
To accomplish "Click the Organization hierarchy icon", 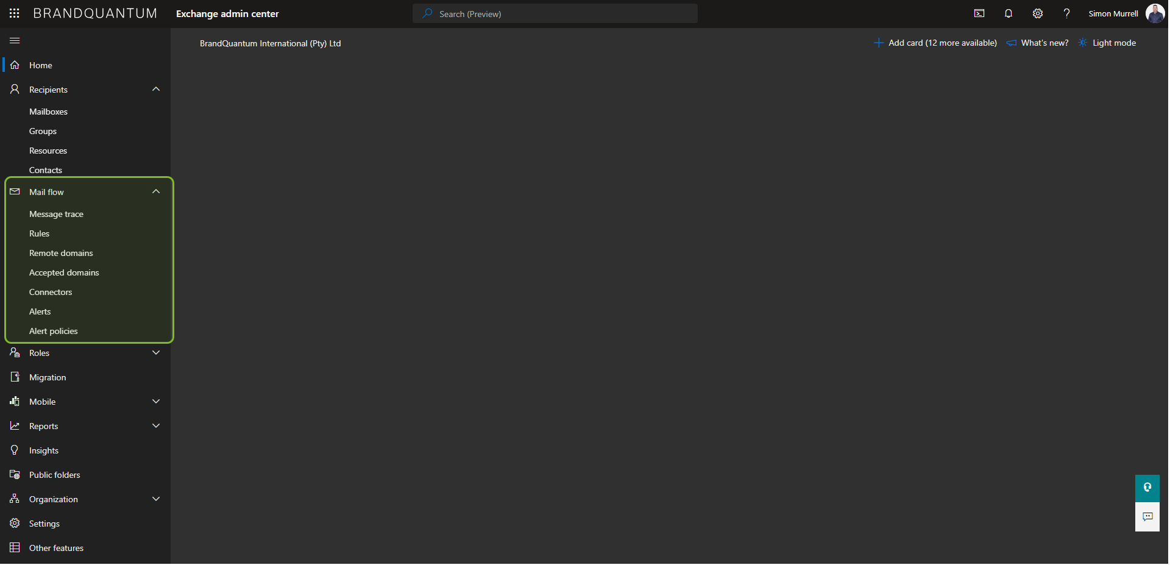I will pyautogui.click(x=15, y=499).
